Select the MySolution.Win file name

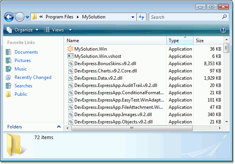(90, 49)
